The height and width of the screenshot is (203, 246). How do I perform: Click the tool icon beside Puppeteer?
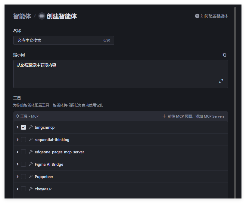click(x=30, y=177)
